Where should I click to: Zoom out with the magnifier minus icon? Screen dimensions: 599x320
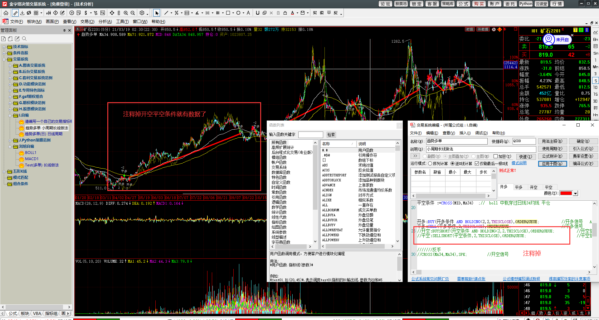pyautogui.click(x=133, y=13)
